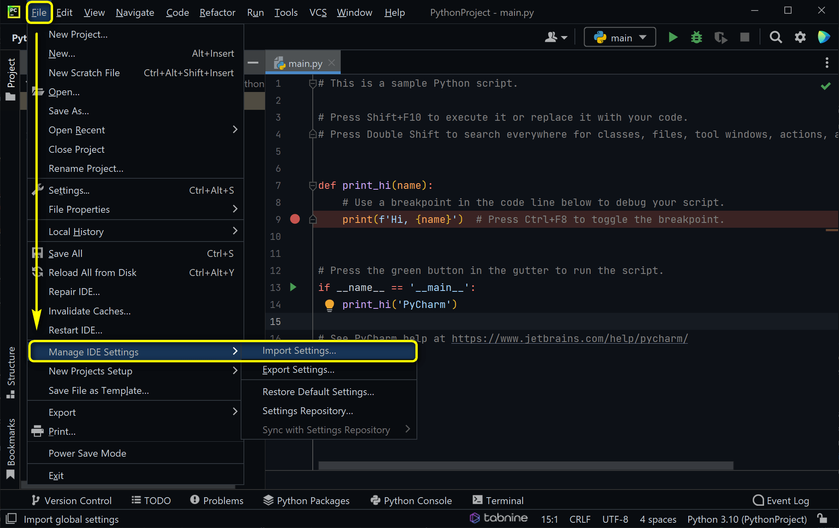Open editor tab options three-dot menu
Image resolution: width=839 pixels, height=528 pixels.
click(827, 62)
